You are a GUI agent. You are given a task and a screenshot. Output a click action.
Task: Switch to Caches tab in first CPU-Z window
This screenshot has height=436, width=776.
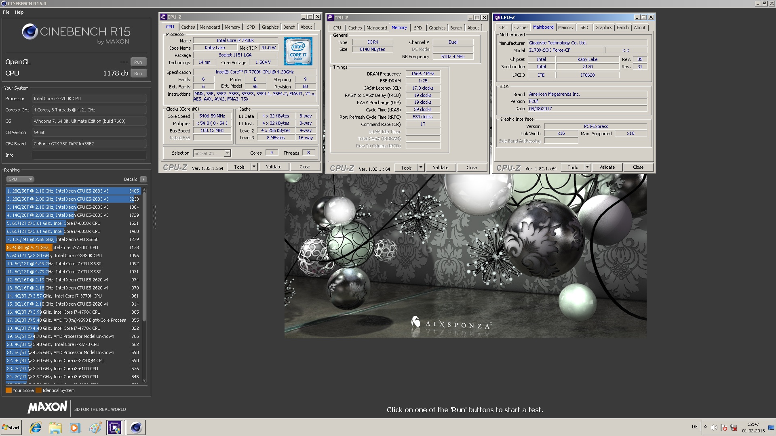[x=188, y=27]
